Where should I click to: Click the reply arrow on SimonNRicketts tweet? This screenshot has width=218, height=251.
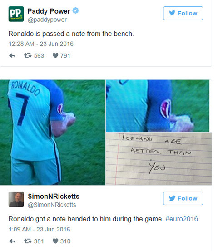(12, 241)
